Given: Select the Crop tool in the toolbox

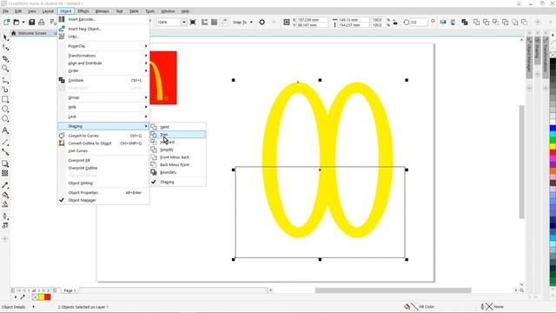Looking at the screenshot, I should 5,58.
